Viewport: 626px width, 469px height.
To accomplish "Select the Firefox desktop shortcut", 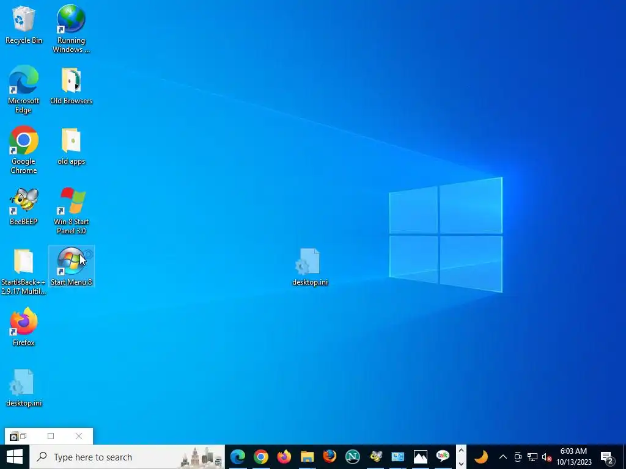I will [24, 327].
